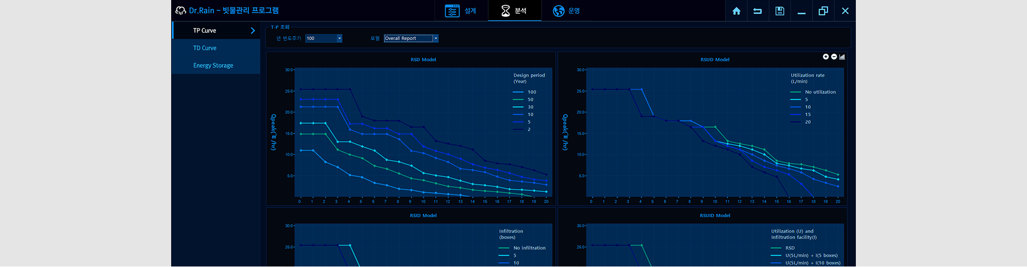
Task: Switch to the 분석 analysis tab
Action: pos(514,11)
